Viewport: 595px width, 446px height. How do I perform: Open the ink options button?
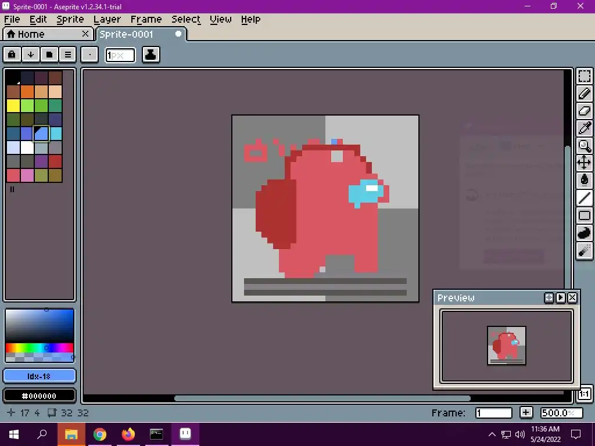pos(150,55)
